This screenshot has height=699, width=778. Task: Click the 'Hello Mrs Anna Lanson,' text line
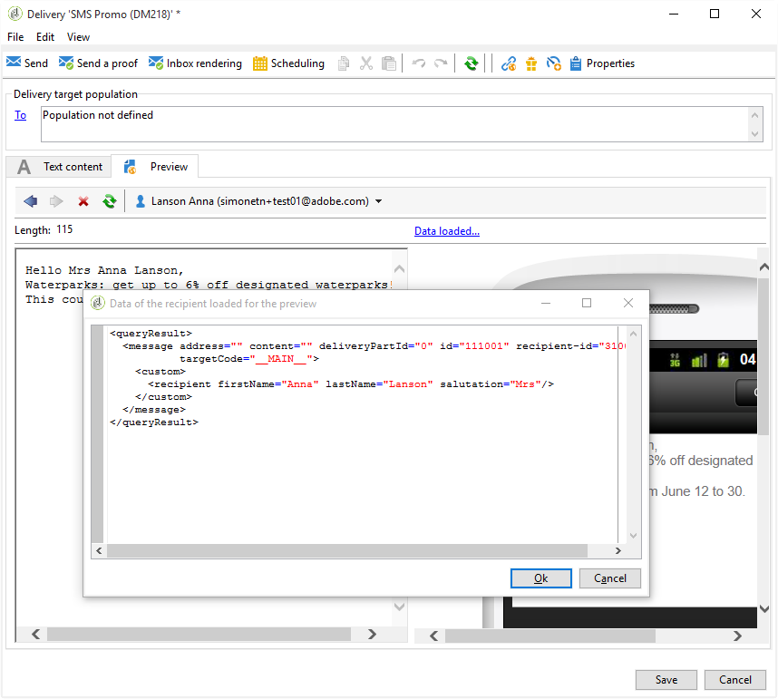point(104,270)
